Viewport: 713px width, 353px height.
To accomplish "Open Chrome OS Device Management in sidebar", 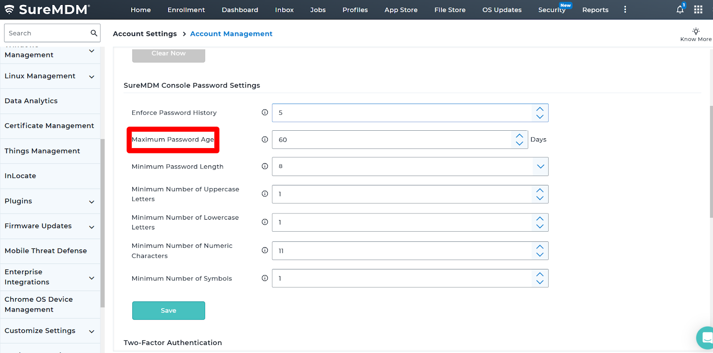I will 50,305.
